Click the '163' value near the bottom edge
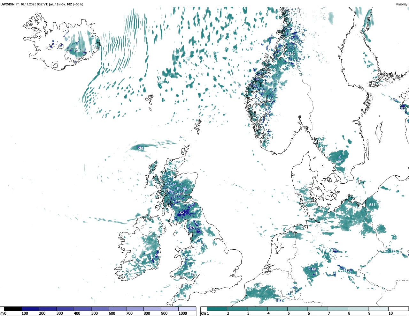Image resolution: width=409 pixels, height=316 pixels. coord(279,301)
